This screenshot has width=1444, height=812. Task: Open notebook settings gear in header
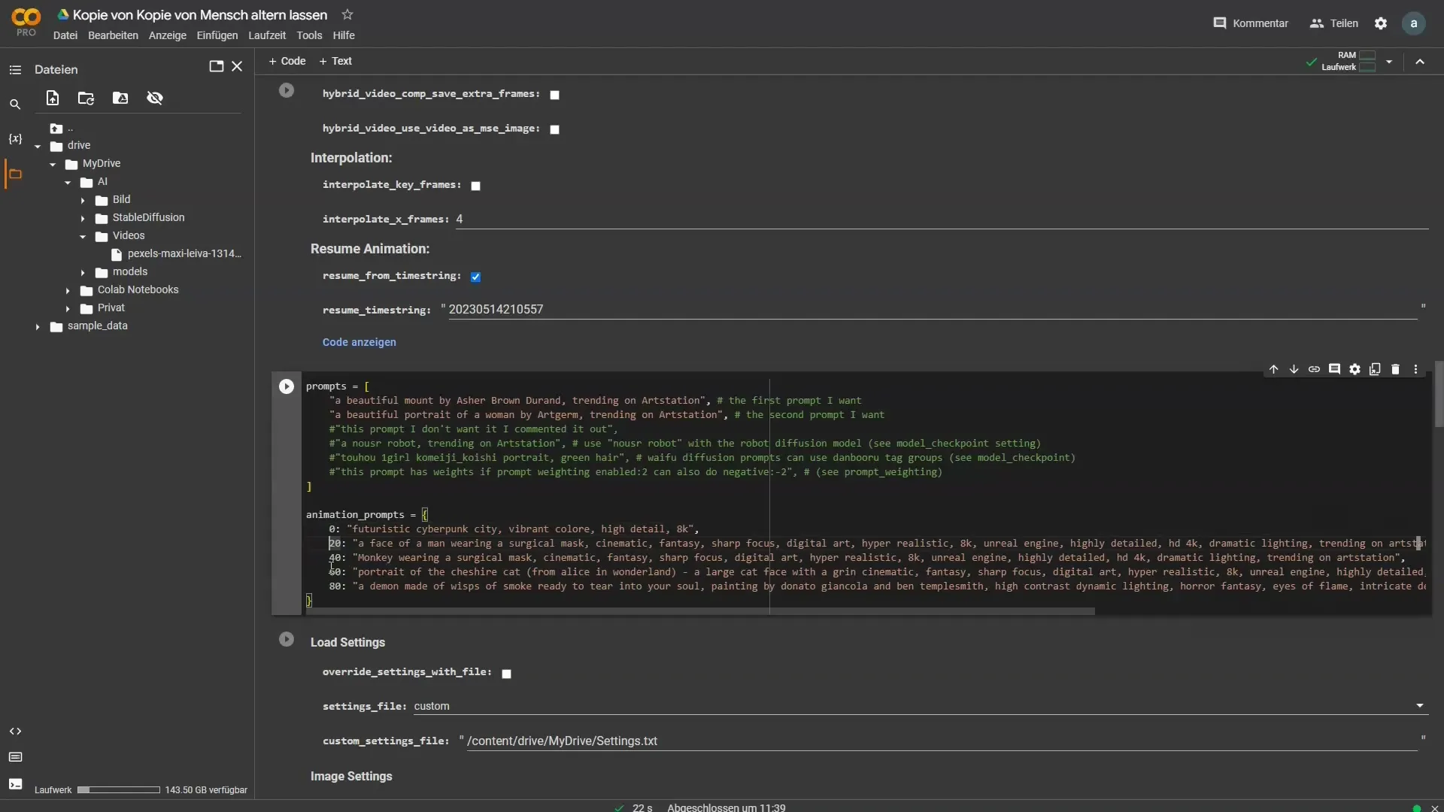pos(1381,23)
